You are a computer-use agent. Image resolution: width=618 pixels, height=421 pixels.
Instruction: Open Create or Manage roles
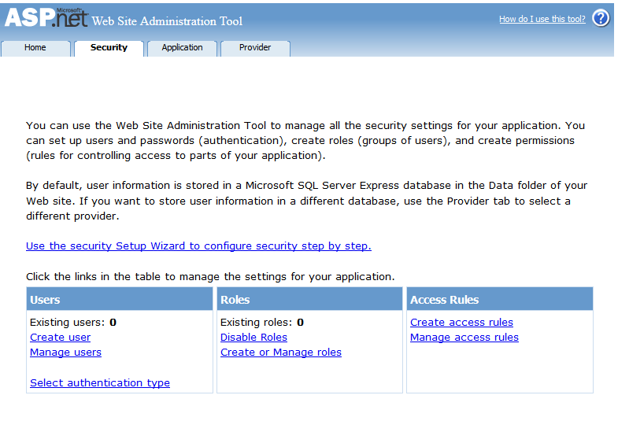281,353
